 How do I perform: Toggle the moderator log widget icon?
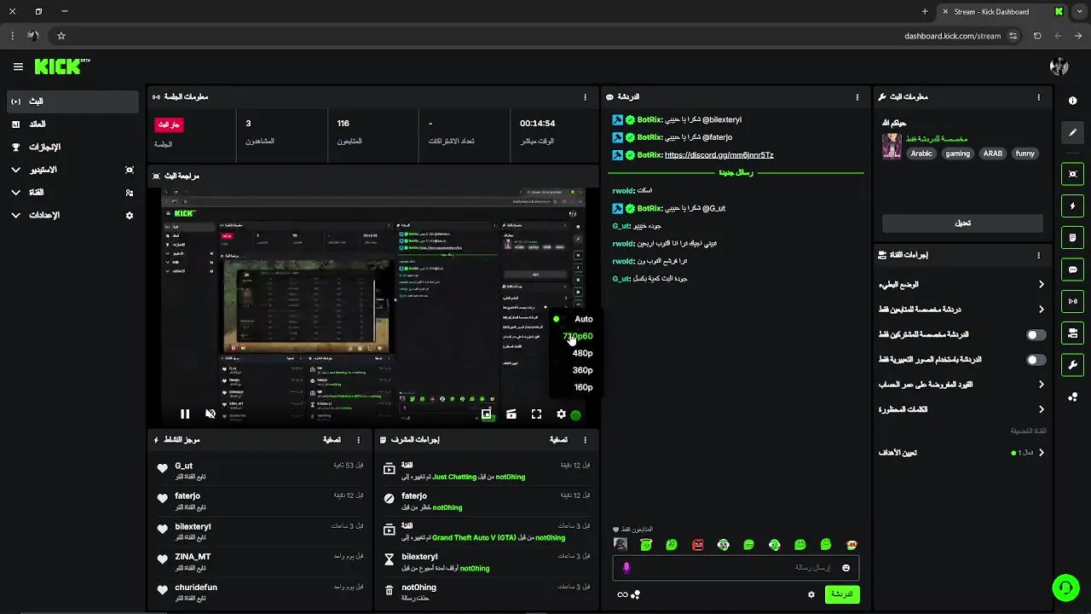(x=1072, y=237)
